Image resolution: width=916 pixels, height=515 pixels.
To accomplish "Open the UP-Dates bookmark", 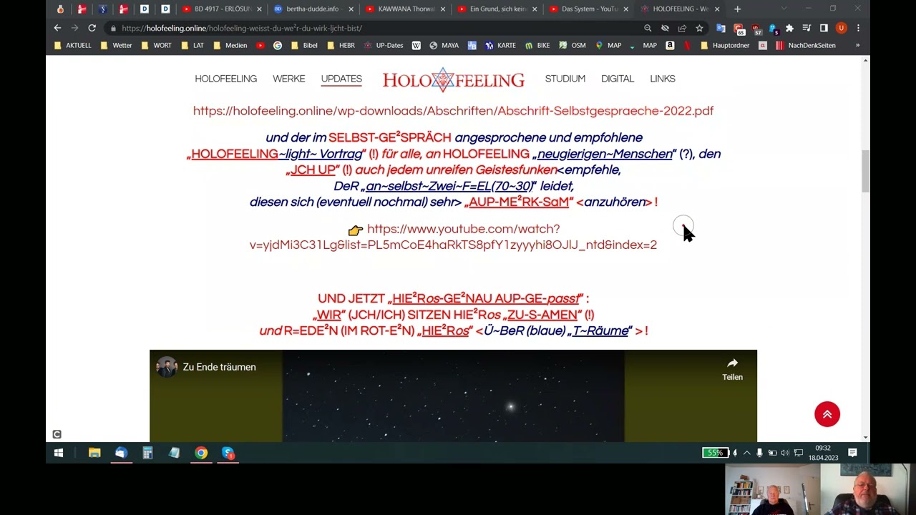I will [x=384, y=45].
